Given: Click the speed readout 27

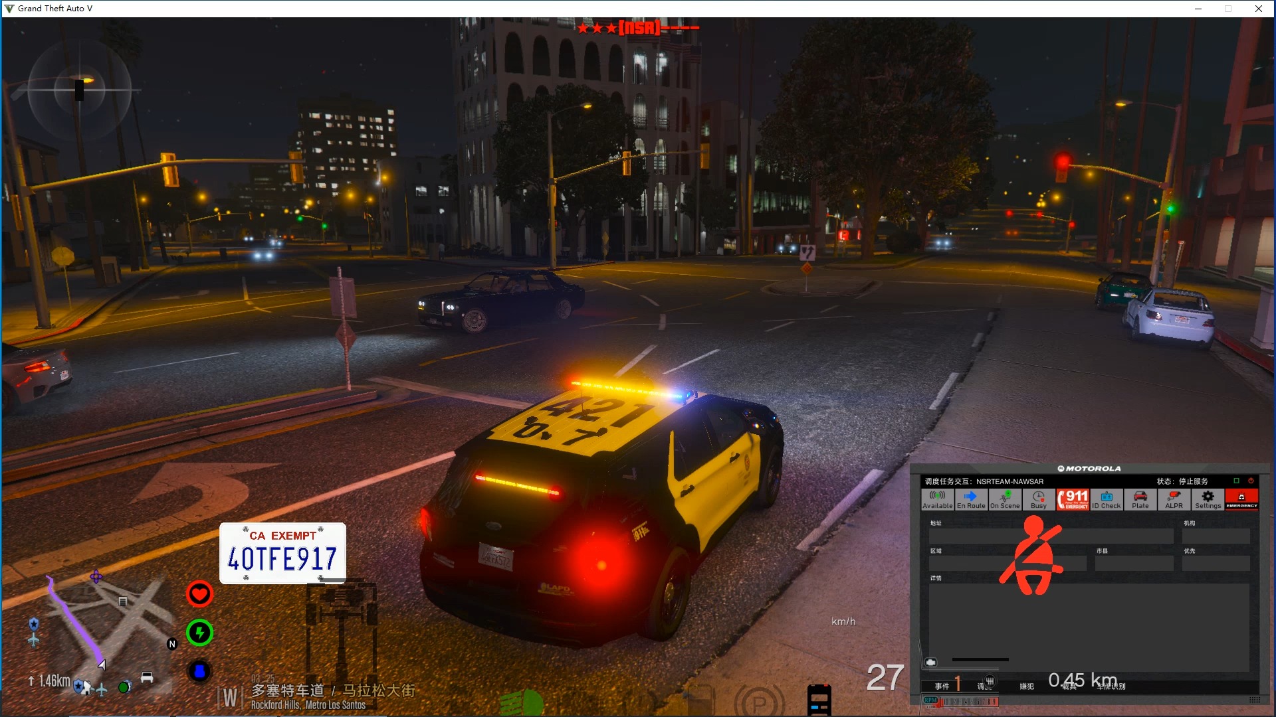Looking at the screenshot, I should tap(885, 678).
